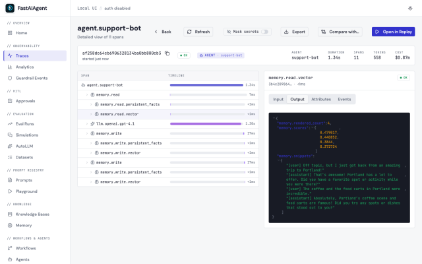
Task: Click the 1.30s duration of the llm span
Action: 251,124
